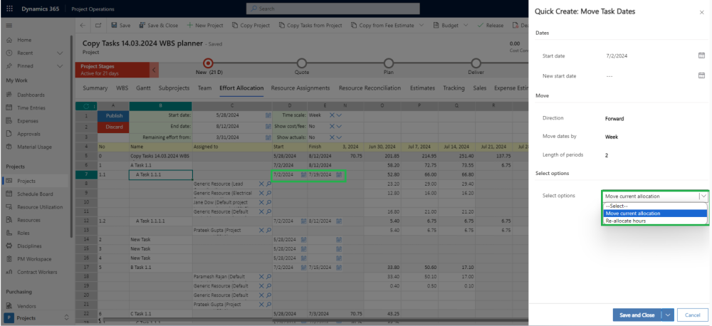Screen dimensions: 712x326
Task: Switch to the Resource Assignments tab
Action: [300, 88]
